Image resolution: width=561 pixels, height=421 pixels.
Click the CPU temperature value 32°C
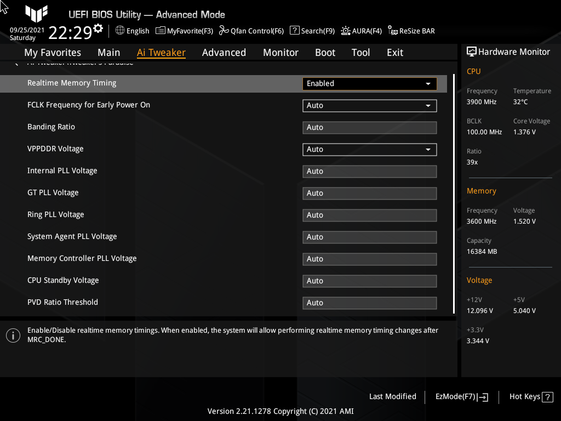(520, 102)
